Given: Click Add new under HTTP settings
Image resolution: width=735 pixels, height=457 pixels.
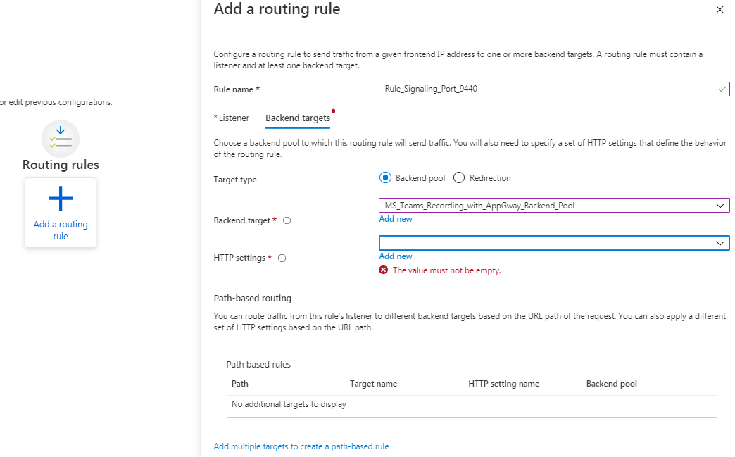Looking at the screenshot, I should click(395, 256).
